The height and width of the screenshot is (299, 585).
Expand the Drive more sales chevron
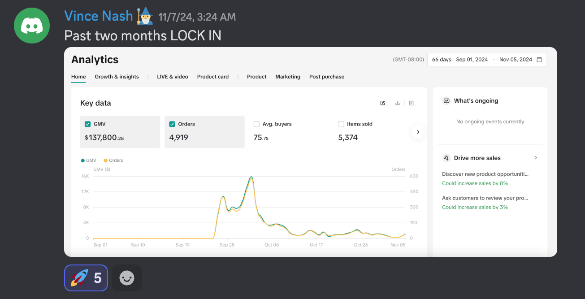click(536, 158)
